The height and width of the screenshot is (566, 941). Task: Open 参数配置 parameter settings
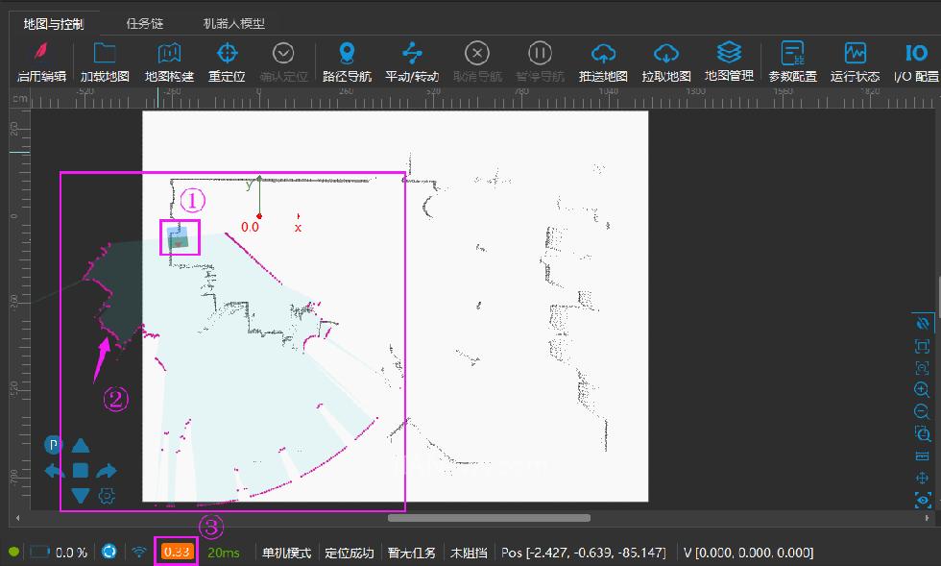point(792,54)
